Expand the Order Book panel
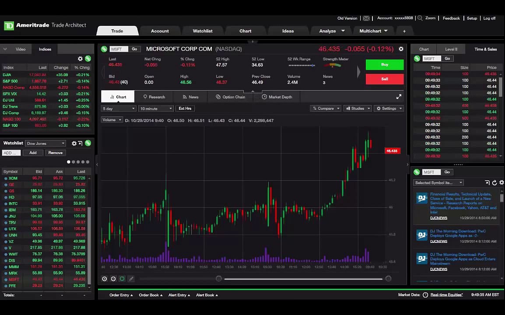The image size is (505, 315). pos(151,295)
